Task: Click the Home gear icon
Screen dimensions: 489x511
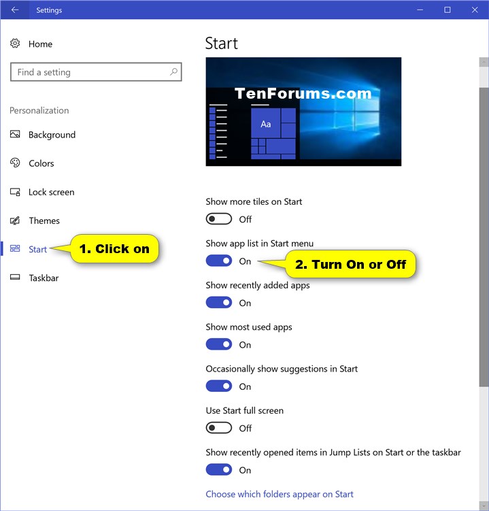Action: (15, 44)
